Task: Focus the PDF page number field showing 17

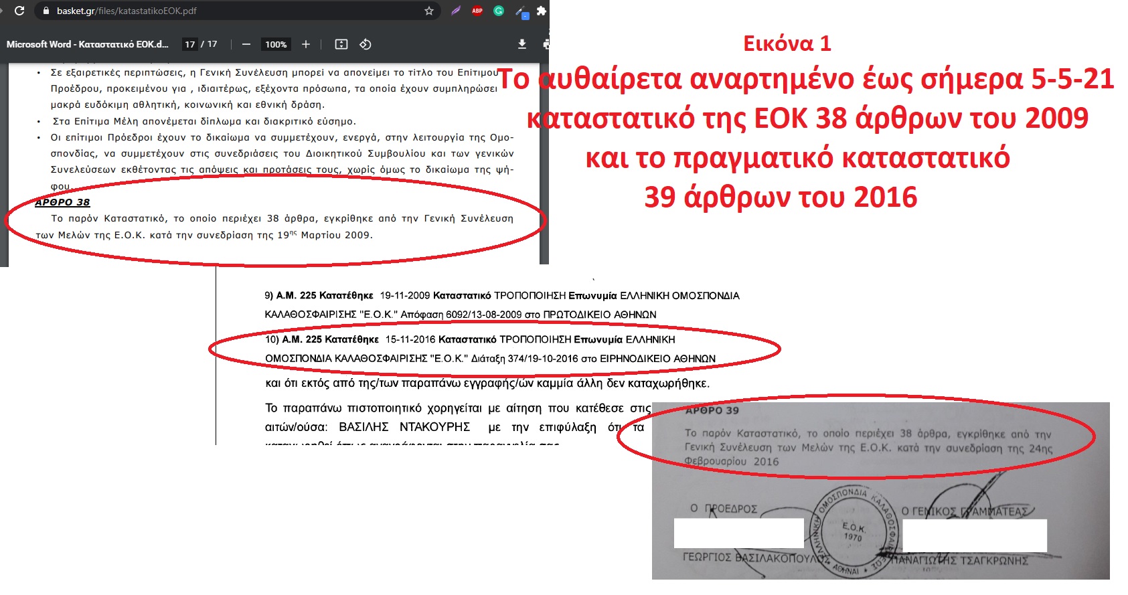Action: tap(190, 44)
